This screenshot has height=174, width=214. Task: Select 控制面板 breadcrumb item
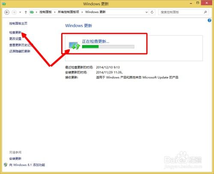tap(45, 12)
